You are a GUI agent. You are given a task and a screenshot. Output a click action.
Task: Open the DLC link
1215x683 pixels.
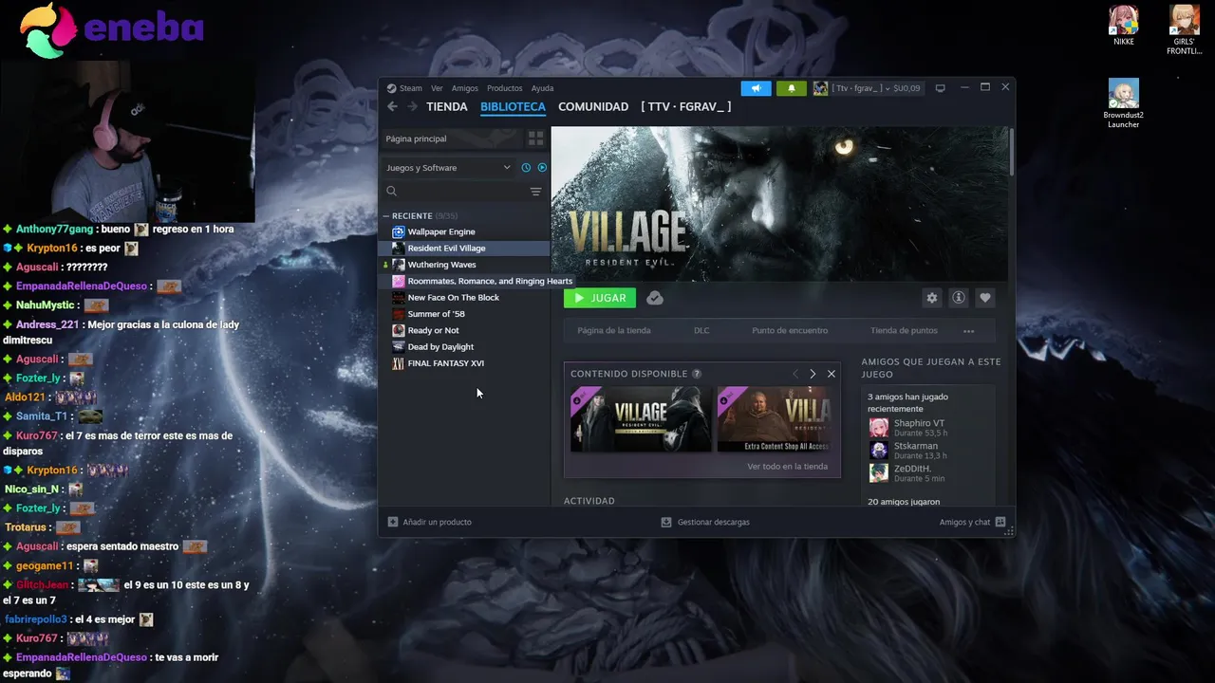click(701, 331)
